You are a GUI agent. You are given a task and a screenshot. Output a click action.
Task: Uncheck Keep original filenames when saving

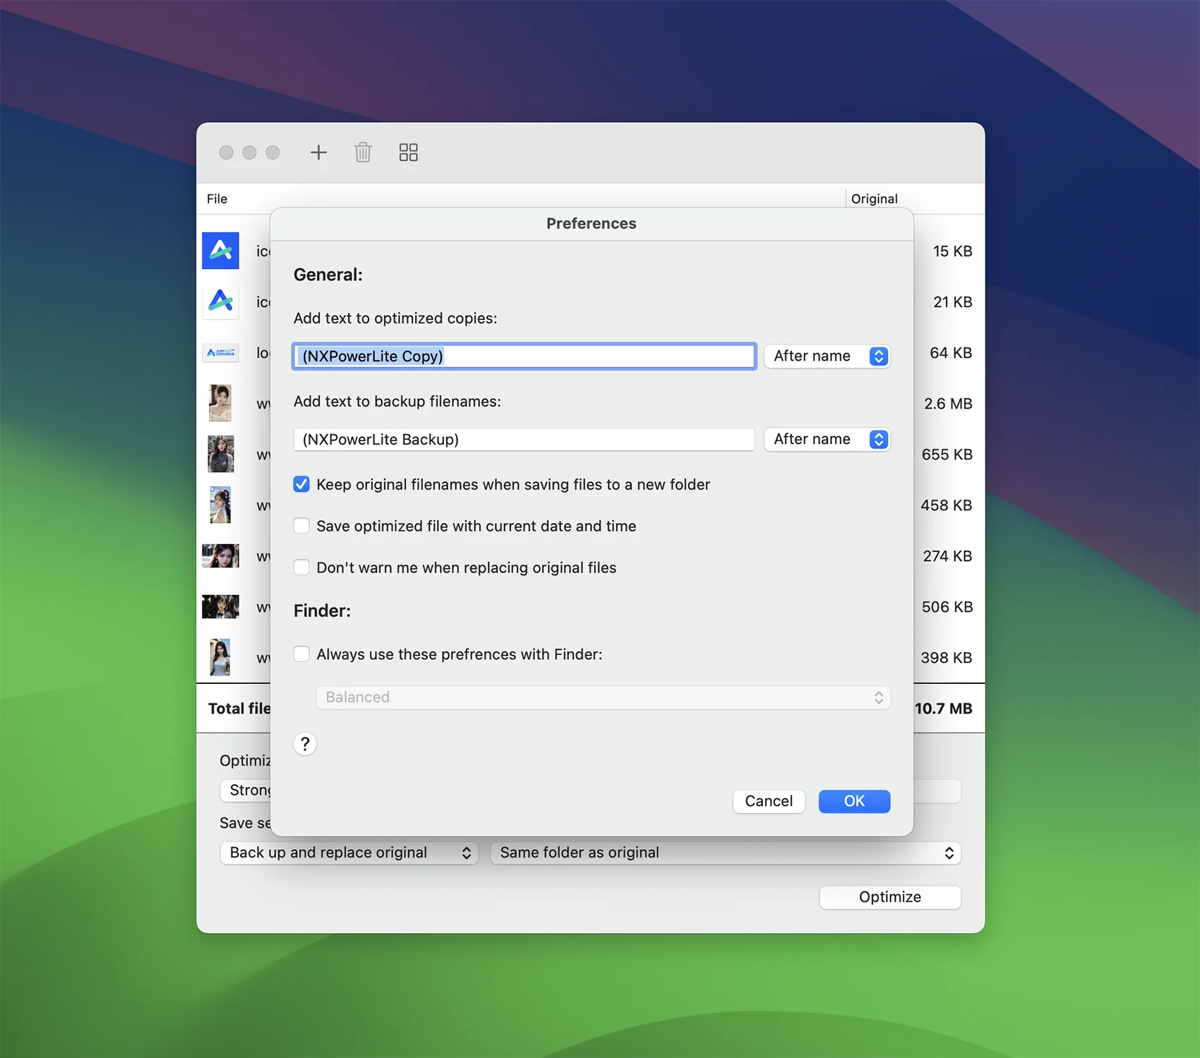point(301,484)
